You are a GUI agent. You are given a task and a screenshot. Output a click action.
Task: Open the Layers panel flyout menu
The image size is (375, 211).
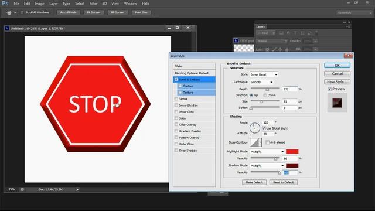pyautogui.click(x=349, y=26)
